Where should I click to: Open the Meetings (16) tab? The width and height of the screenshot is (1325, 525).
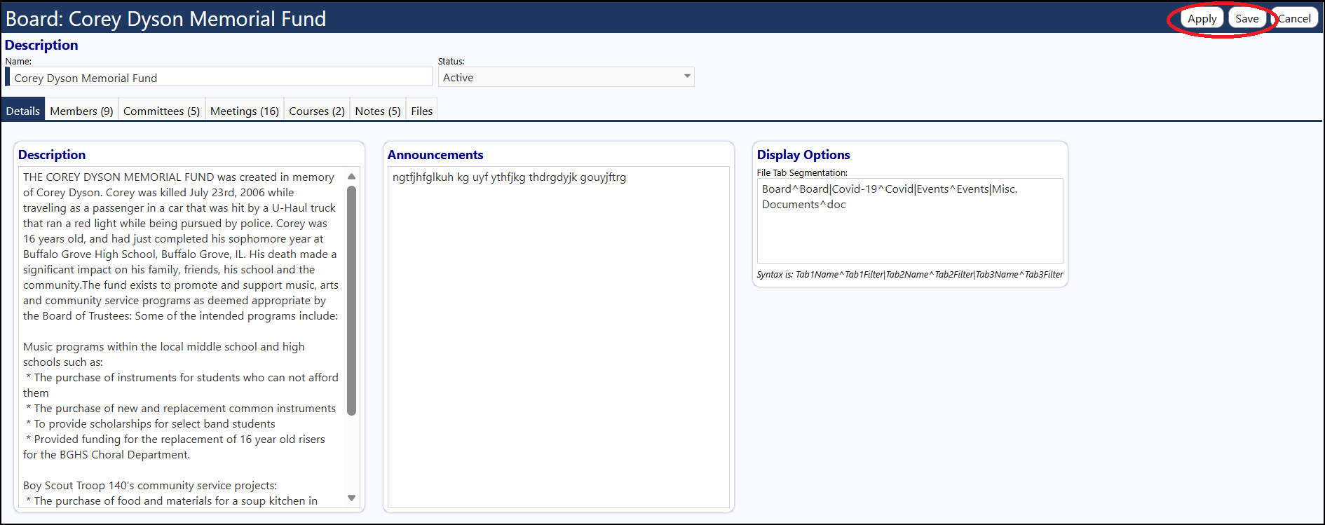245,111
